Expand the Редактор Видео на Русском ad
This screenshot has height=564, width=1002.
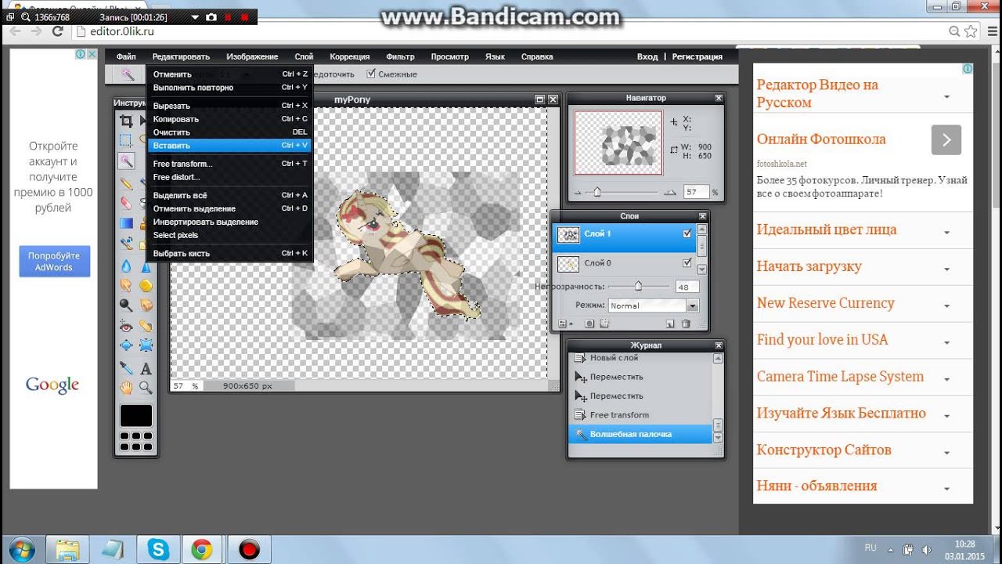pyautogui.click(x=946, y=96)
